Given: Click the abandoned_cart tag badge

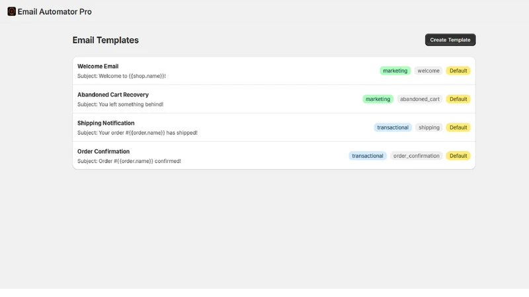Looking at the screenshot, I should (420, 99).
